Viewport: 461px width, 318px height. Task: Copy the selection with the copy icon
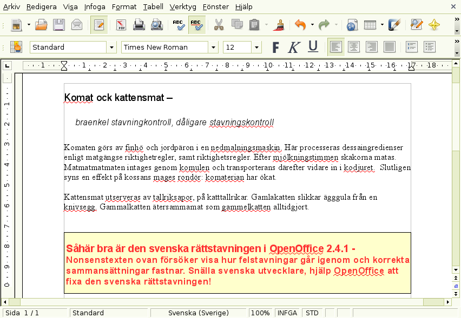click(x=237, y=25)
